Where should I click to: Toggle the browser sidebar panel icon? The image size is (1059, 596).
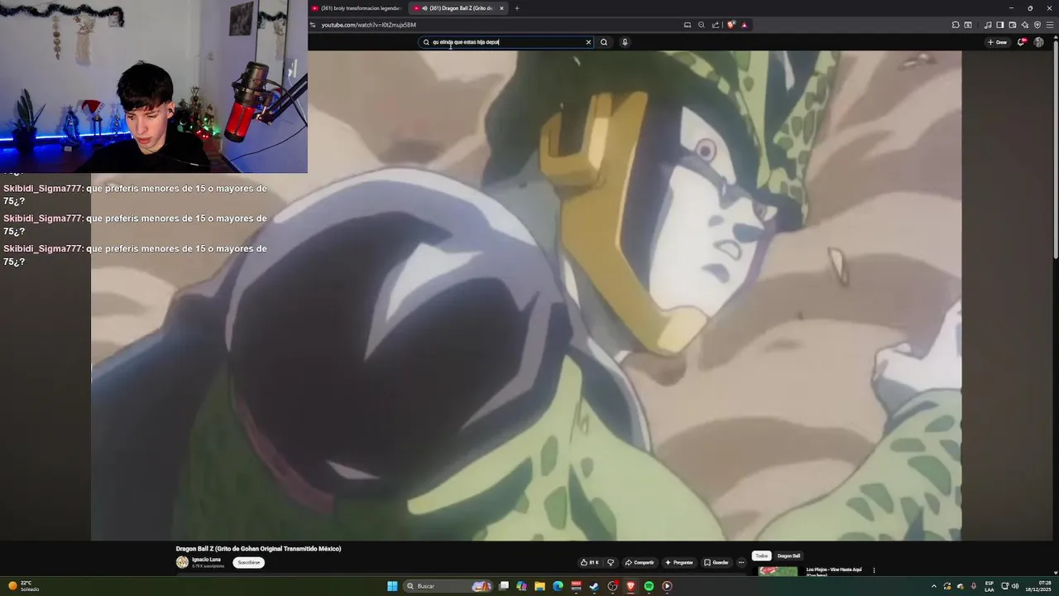(x=1000, y=25)
